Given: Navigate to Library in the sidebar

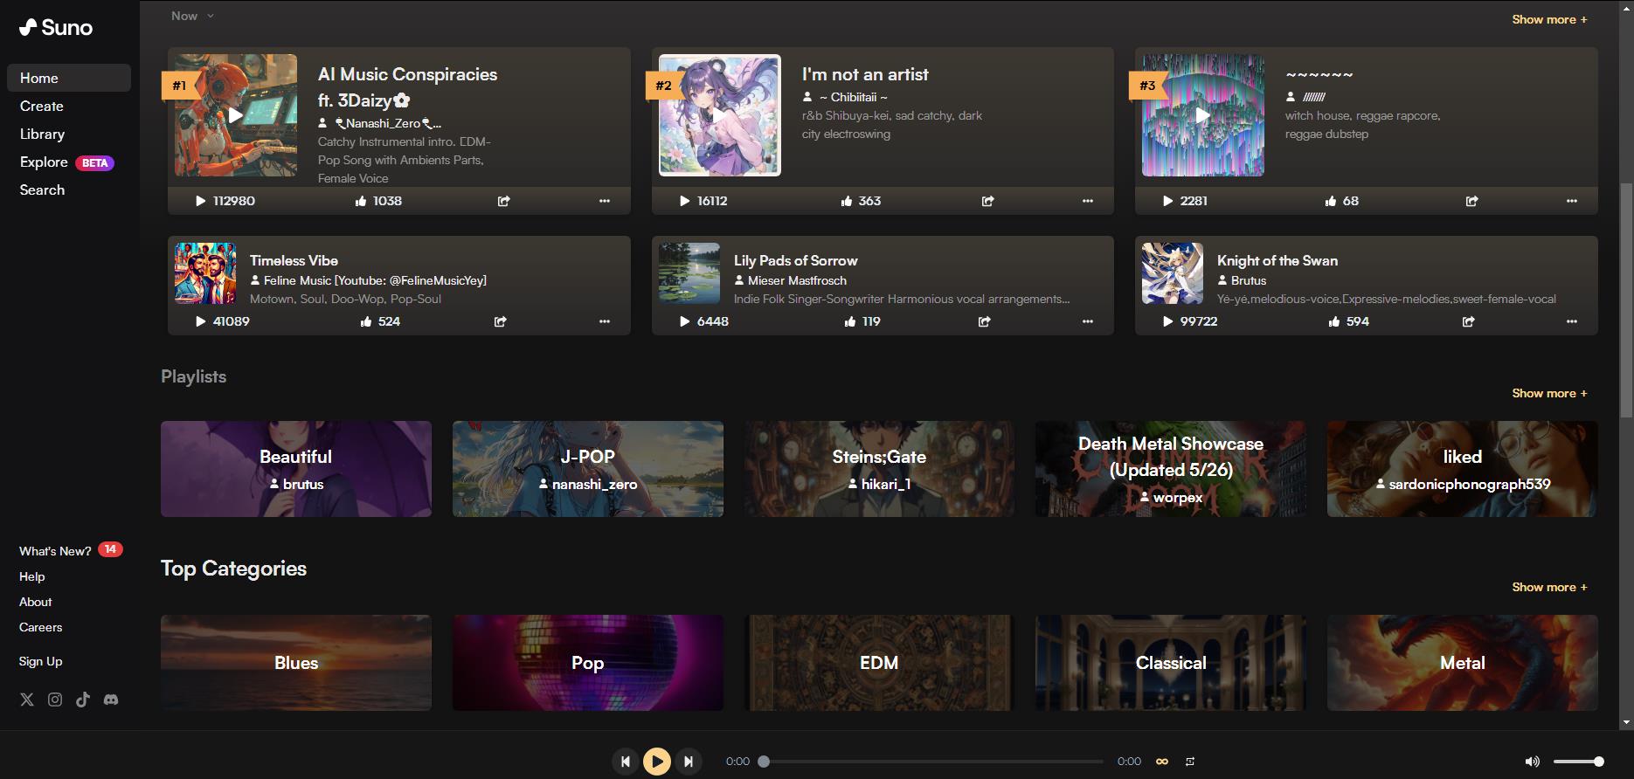Looking at the screenshot, I should click(x=42, y=134).
